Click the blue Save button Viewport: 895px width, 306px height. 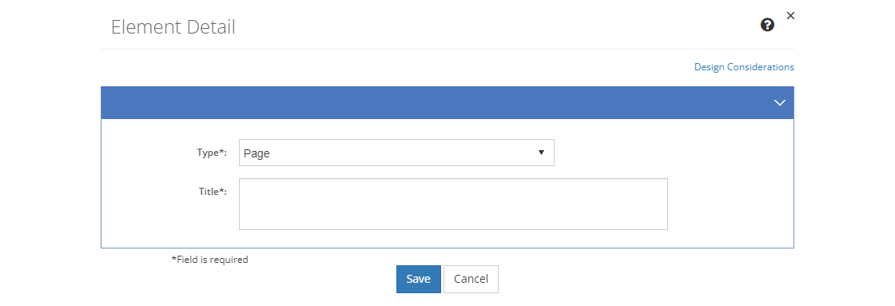click(x=419, y=279)
